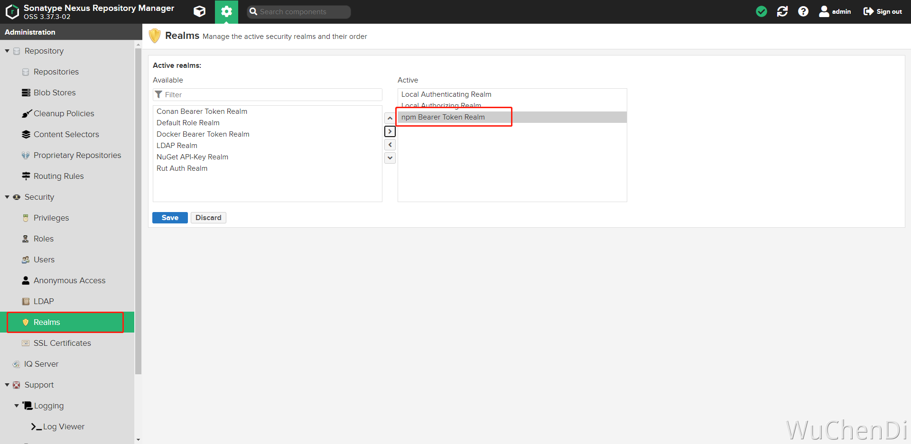
Task: Select npm Bearer Token Realm
Action: click(x=512, y=117)
